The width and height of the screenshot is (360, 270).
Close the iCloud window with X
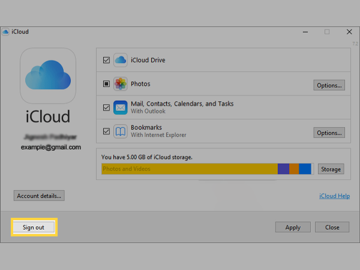click(349, 32)
